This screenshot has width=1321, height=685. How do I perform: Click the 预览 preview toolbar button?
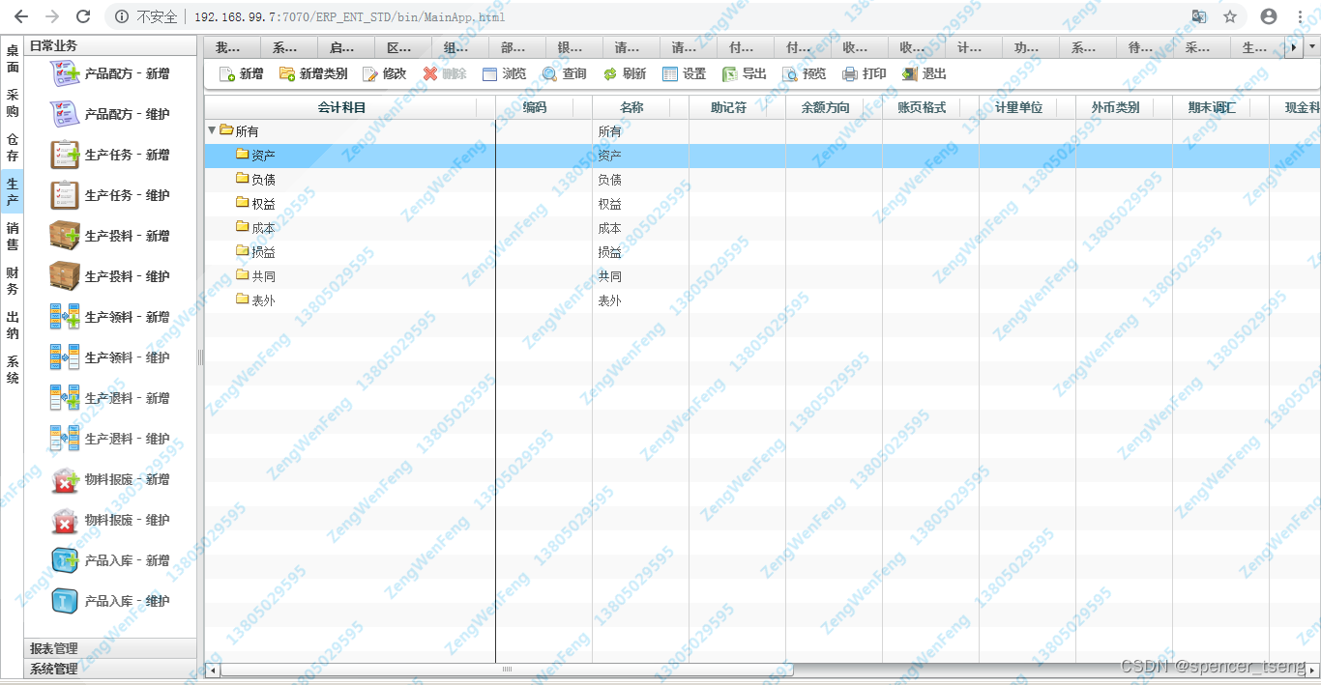(x=805, y=73)
